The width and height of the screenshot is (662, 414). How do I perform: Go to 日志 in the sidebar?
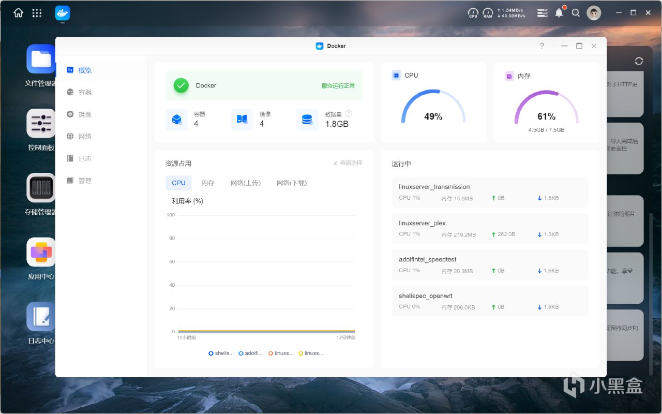pos(101,158)
